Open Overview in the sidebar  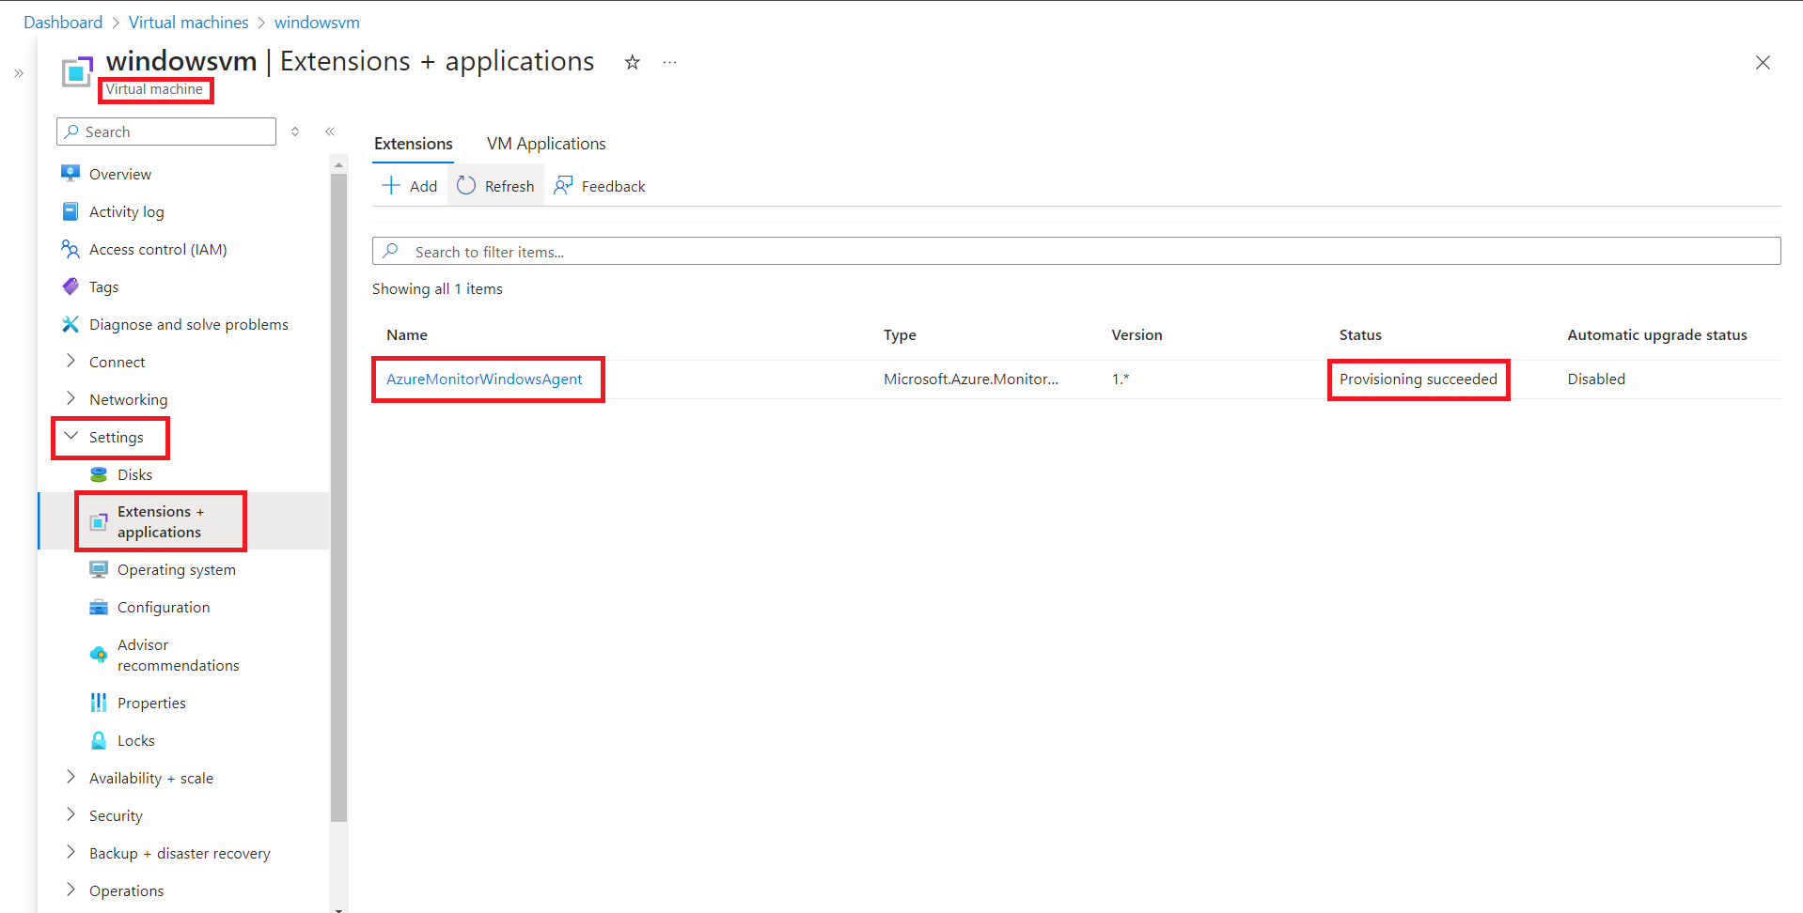pos(120,174)
